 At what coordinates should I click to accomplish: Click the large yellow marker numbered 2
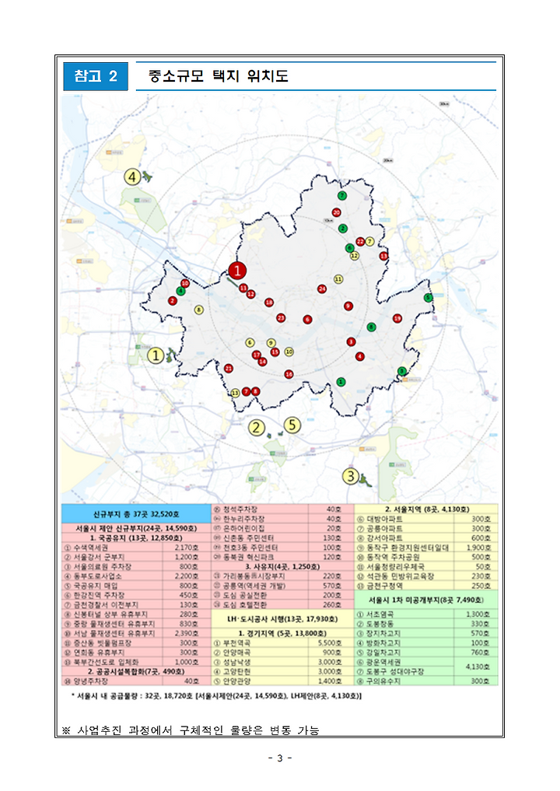[x=257, y=428]
